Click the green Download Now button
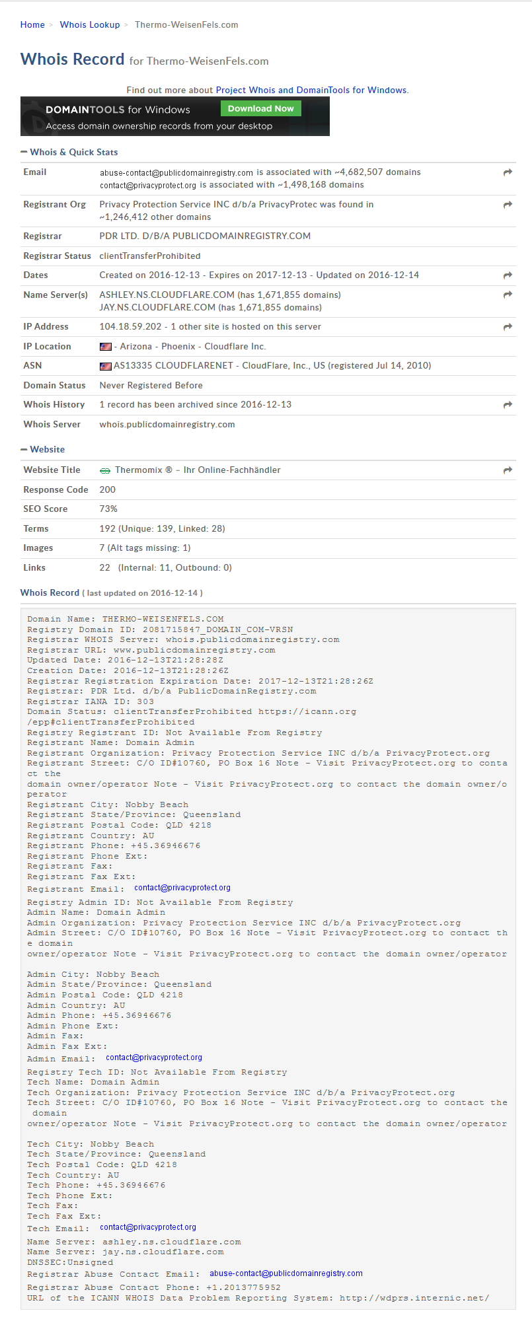Screen dimensions: 532x1321 (x=261, y=108)
